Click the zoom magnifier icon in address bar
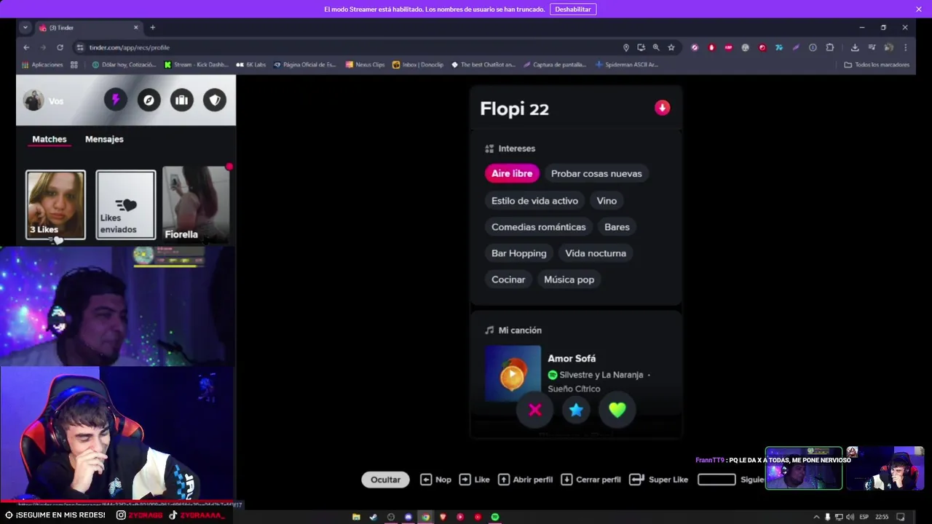 [656, 47]
